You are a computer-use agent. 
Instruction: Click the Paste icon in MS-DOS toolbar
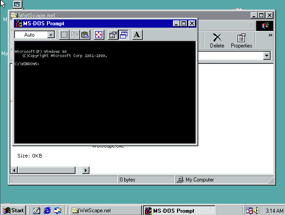(85, 35)
